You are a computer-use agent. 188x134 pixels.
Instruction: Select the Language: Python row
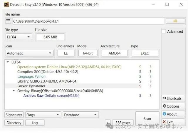31,76
